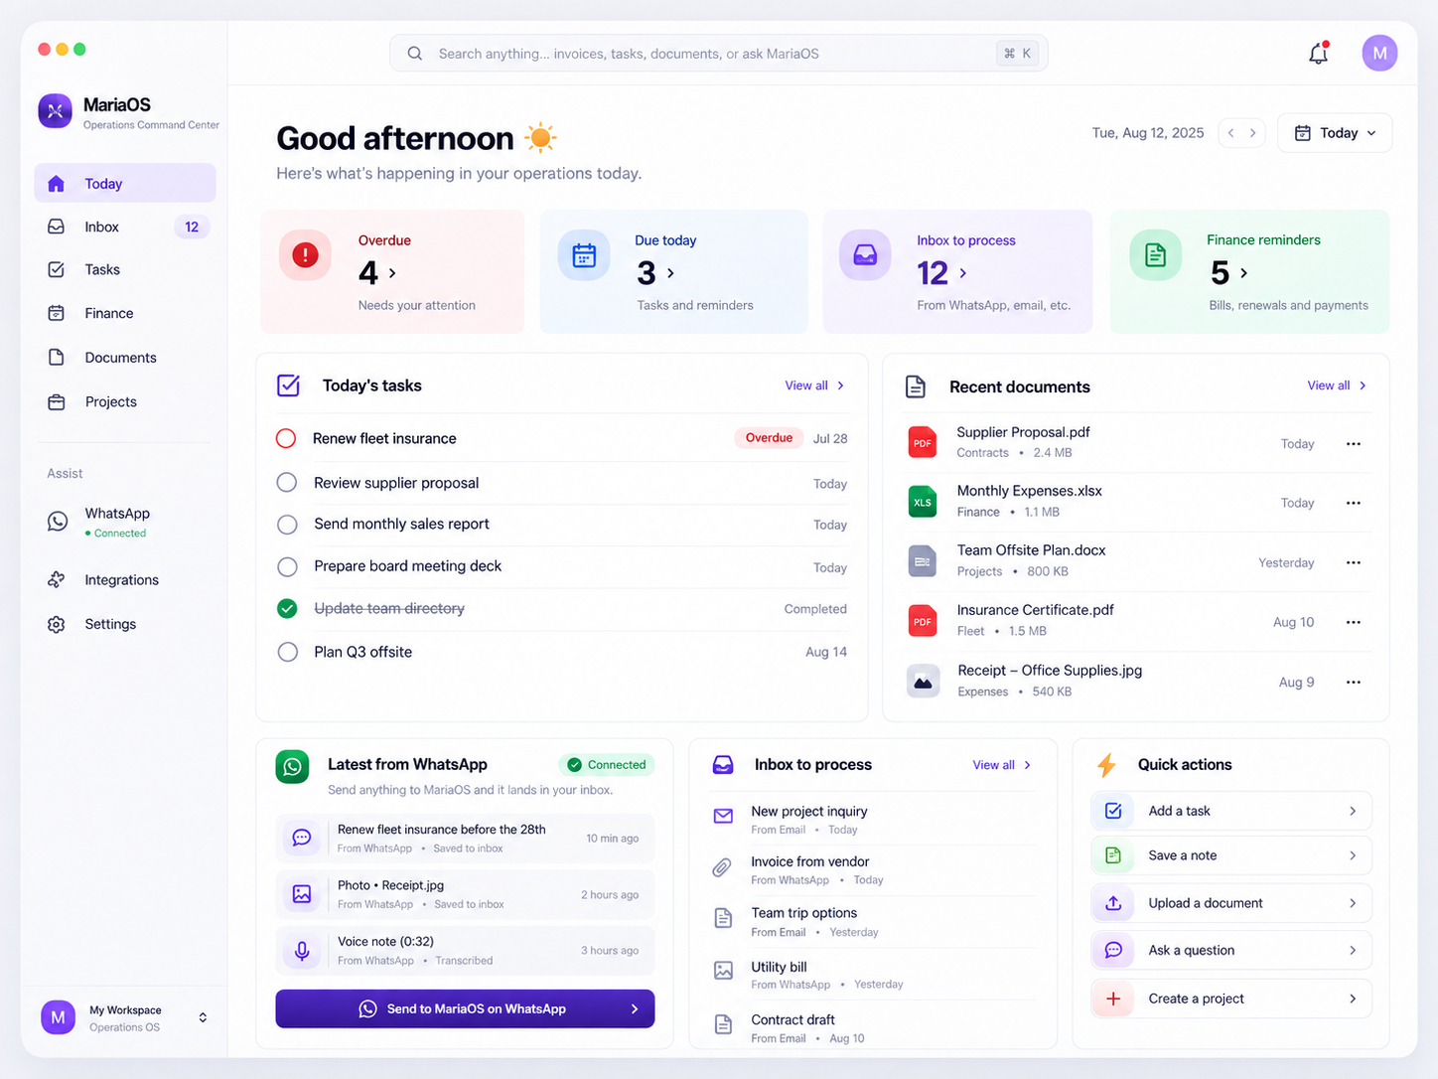Click the microphone icon on Voice note
1438x1079 pixels.
pos(302,951)
